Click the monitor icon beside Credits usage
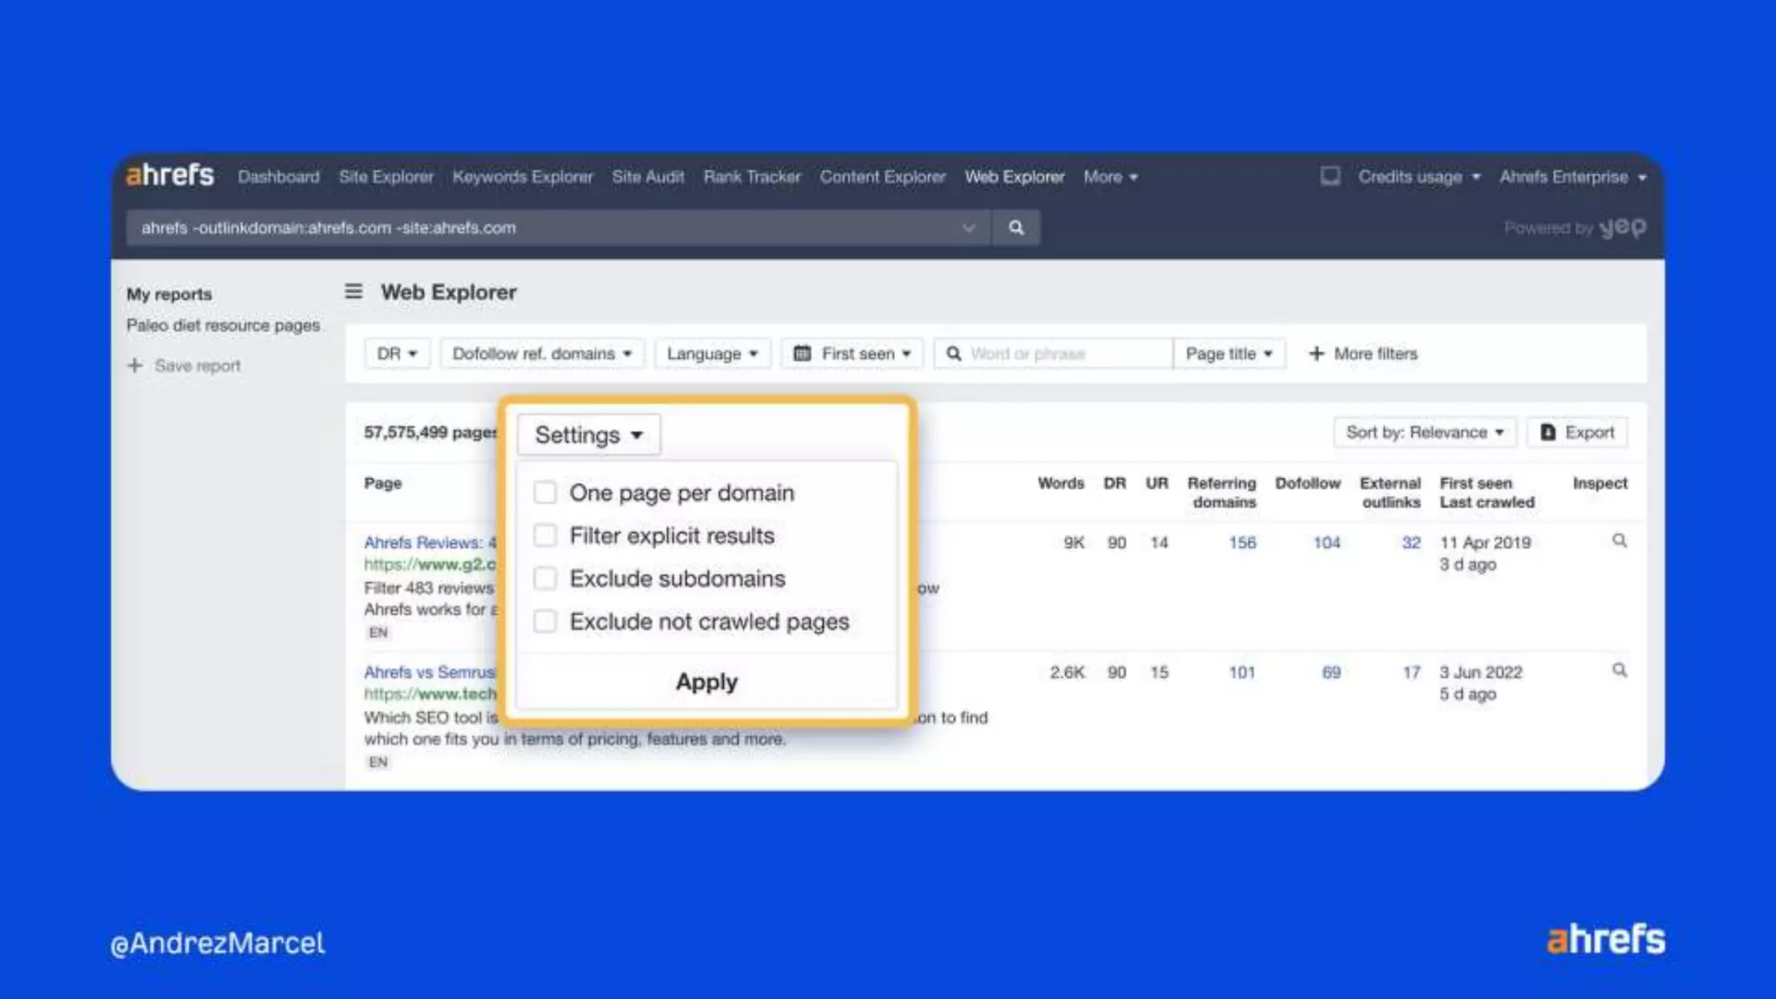The image size is (1776, 999). click(x=1330, y=176)
